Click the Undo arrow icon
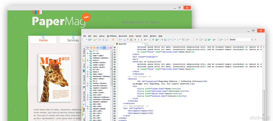This screenshot has height=121, width=273. coord(100,40)
